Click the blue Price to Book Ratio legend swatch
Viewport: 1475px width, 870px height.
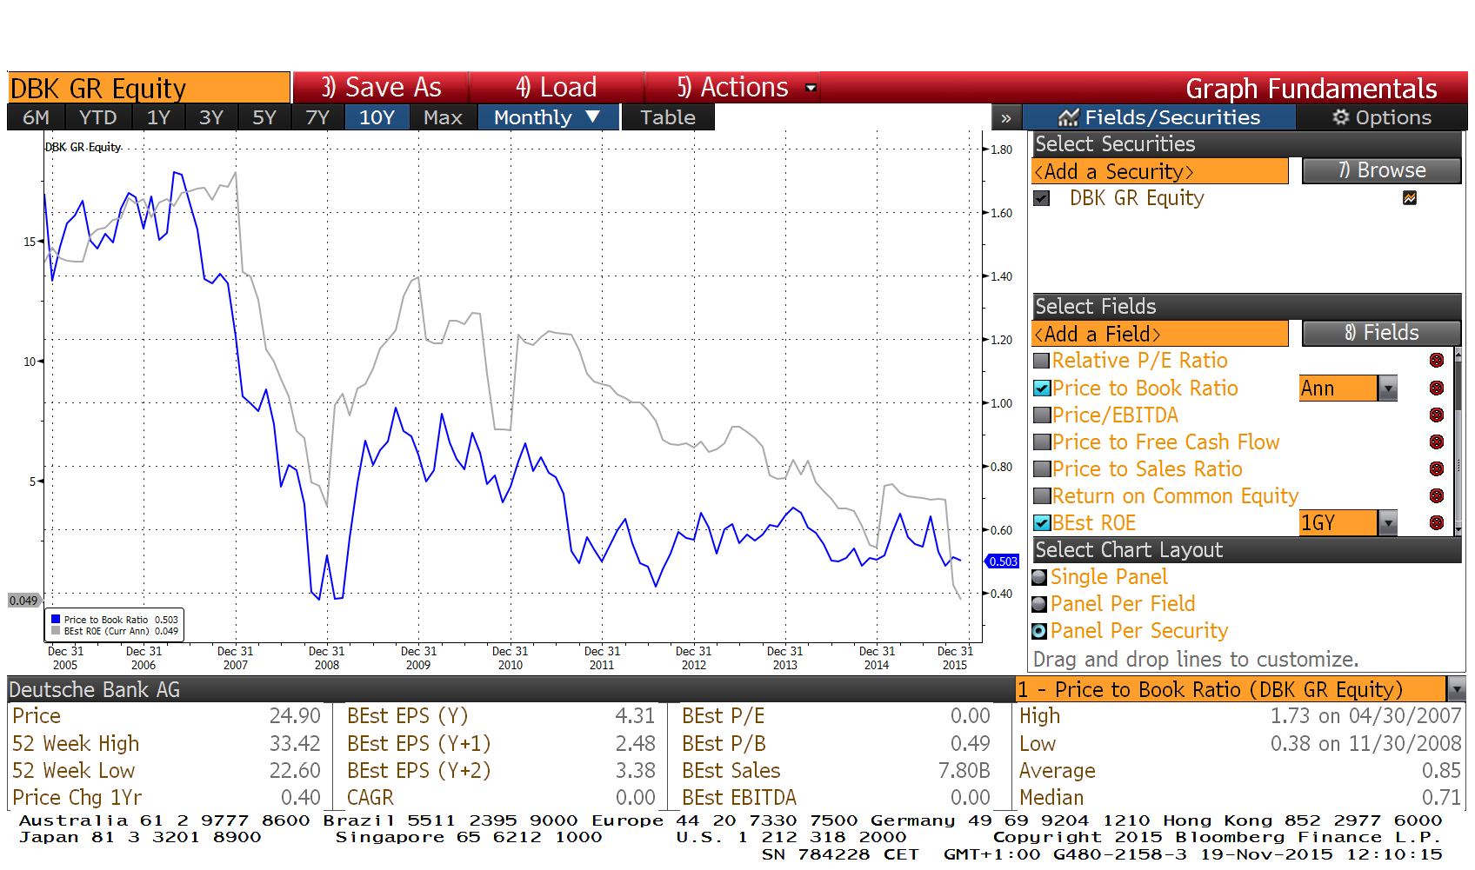[x=56, y=620]
